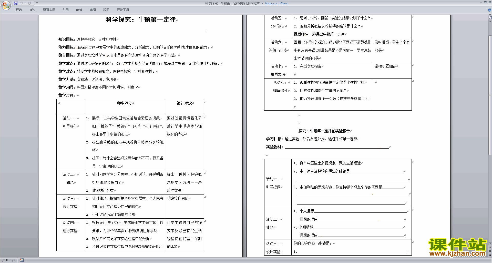Click the 教学方法 line
This screenshot has height=263, width=492.
87,79
